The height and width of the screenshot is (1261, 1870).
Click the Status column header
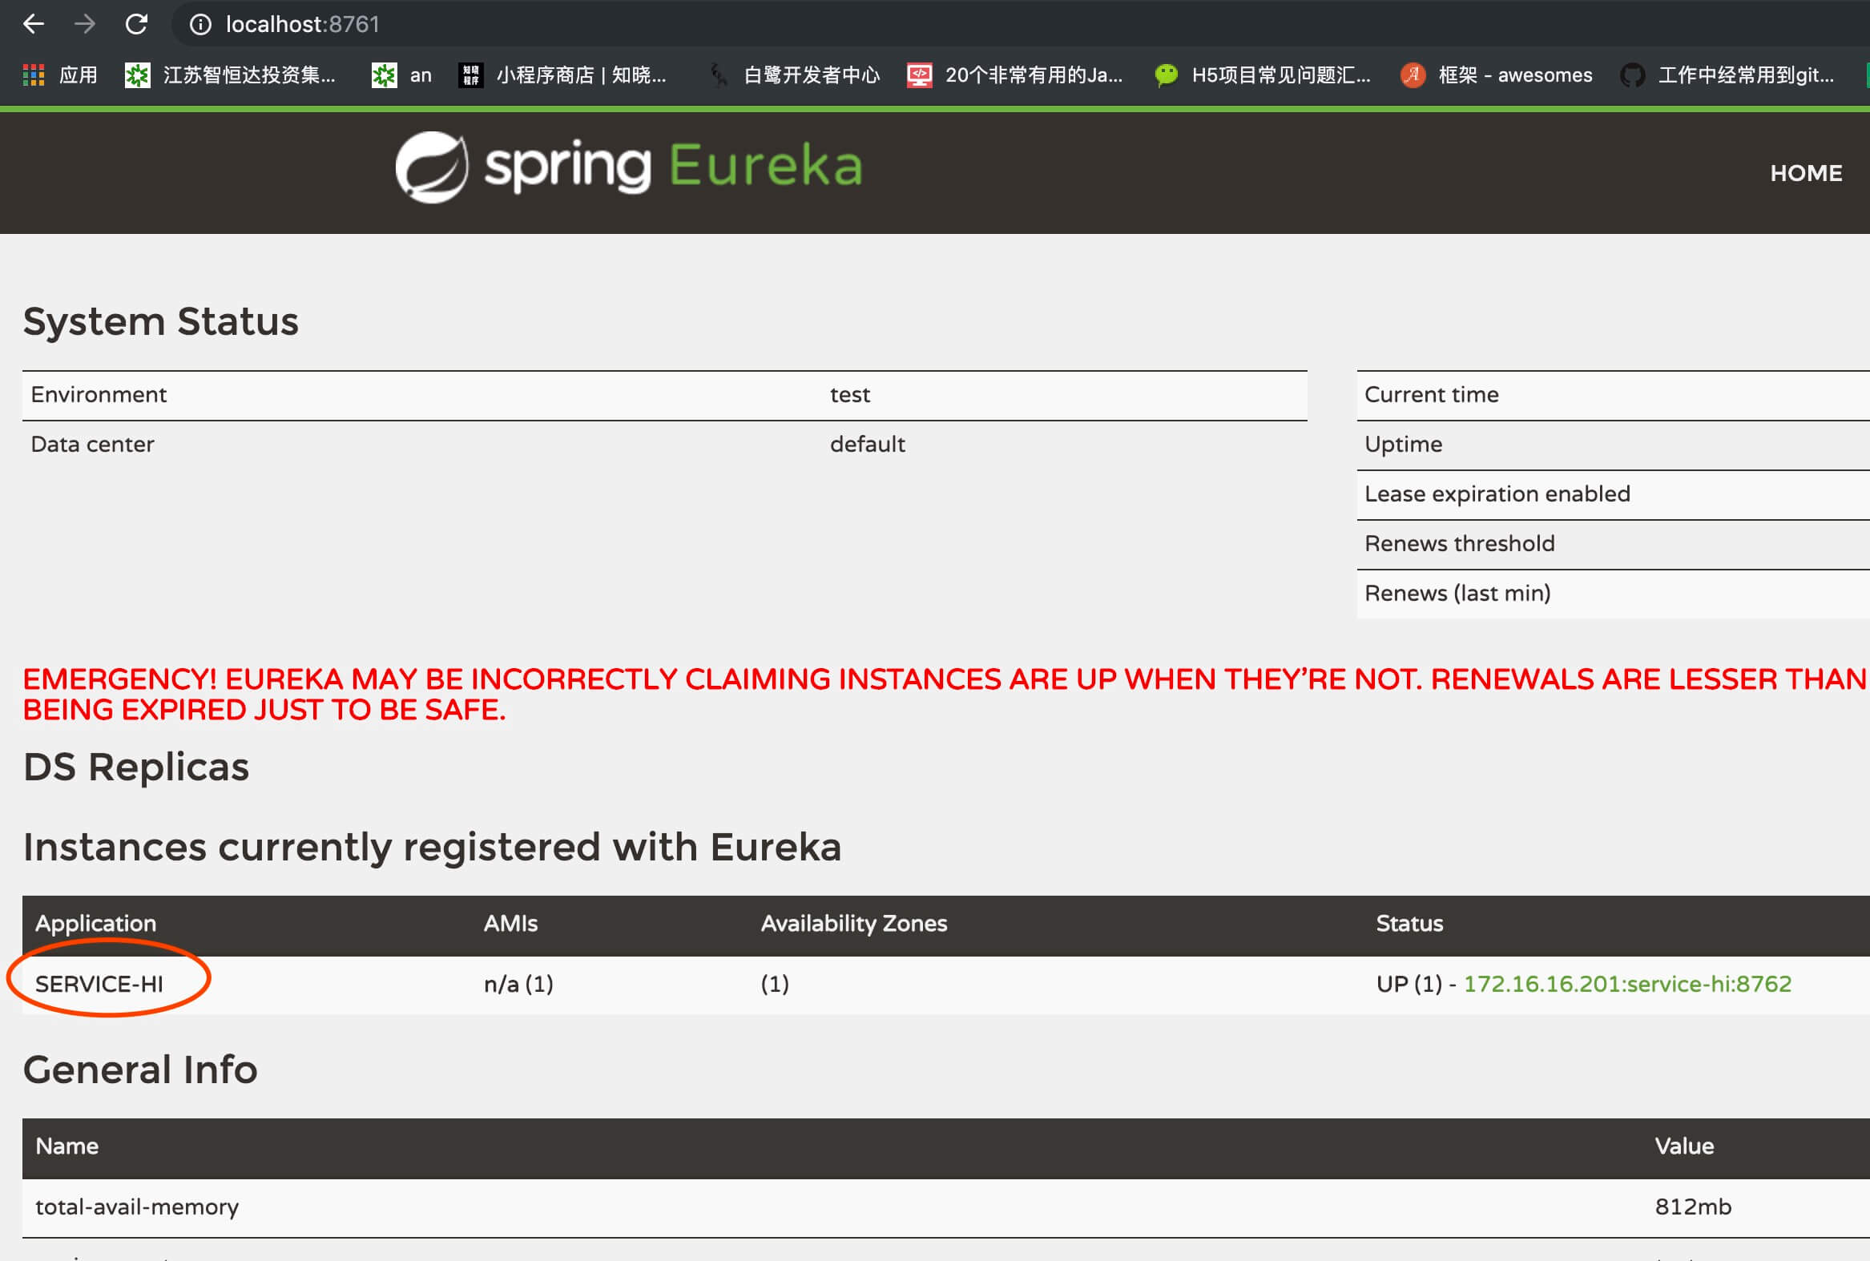[x=1409, y=923]
